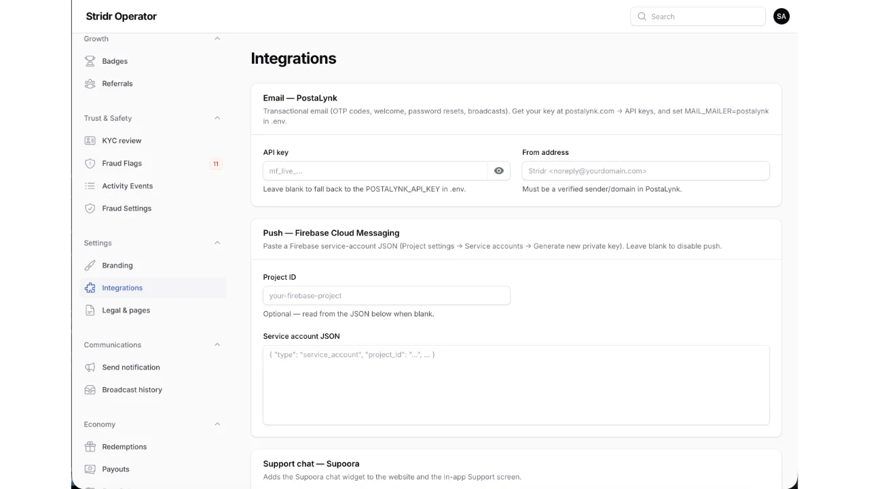Collapse the Growth sidebar section
The width and height of the screenshot is (869, 489).
point(217,39)
